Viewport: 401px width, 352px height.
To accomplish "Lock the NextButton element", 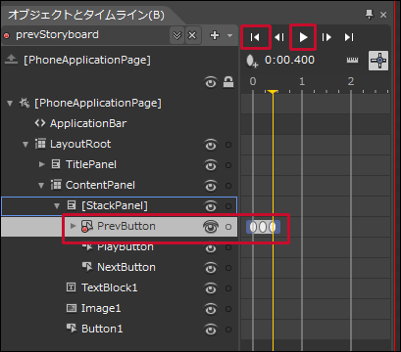I will pyautogui.click(x=228, y=268).
